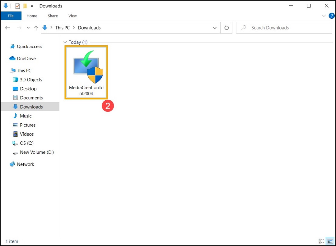Collapse the Today (1) group
The width and height of the screenshot is (336, 246).
65,42
